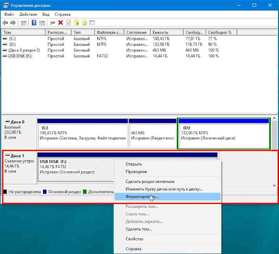Click the show/hide console tree icon
The height and width of the screenshot is (254, 279).
click(x=24, y=23)
